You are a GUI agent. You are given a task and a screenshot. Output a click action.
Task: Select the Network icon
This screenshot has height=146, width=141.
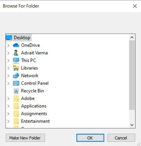tap(16, 76)
